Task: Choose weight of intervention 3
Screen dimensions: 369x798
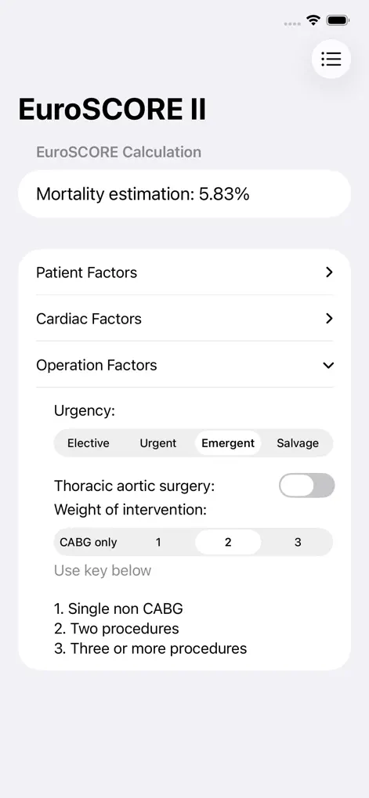Action: tap(297, 542)
